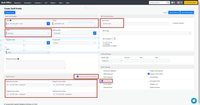Enable the NMFC Required checkbox
The image size is (200, 105).
click(102, 77)
